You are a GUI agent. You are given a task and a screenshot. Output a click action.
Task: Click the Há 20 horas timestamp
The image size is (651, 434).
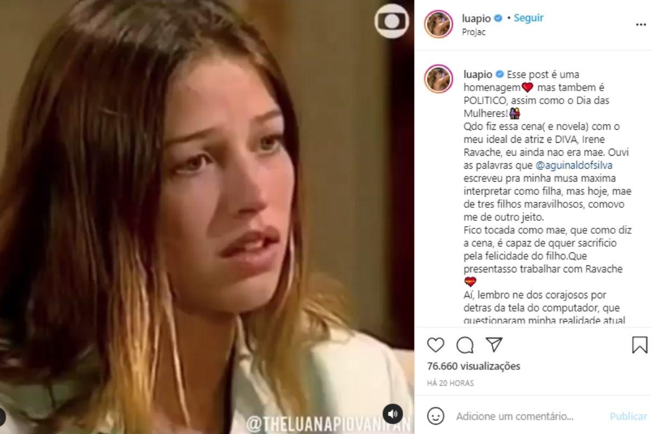tap(450, 383)
